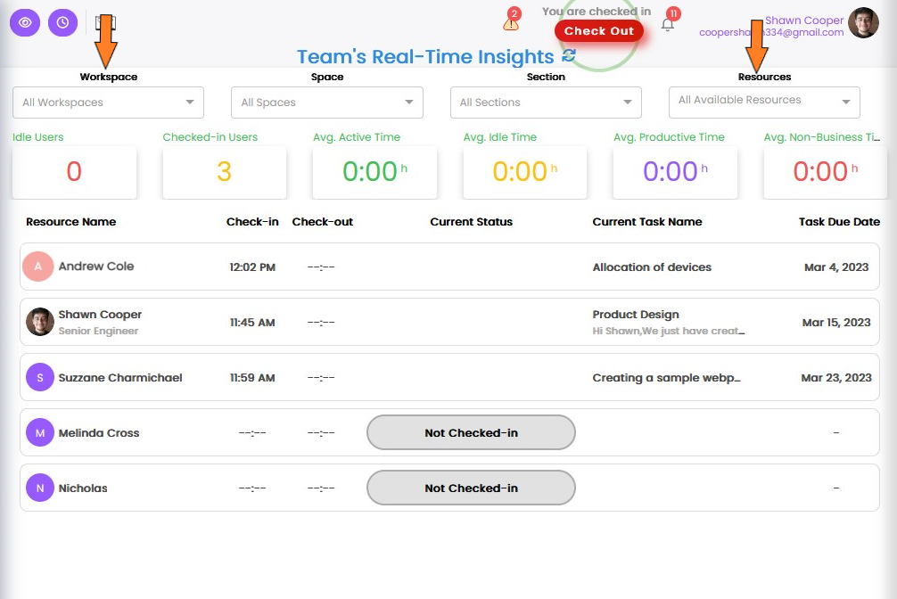The image size is (897, 599).
Task: Click the Check Out button
Action: (x=598, y=29)
